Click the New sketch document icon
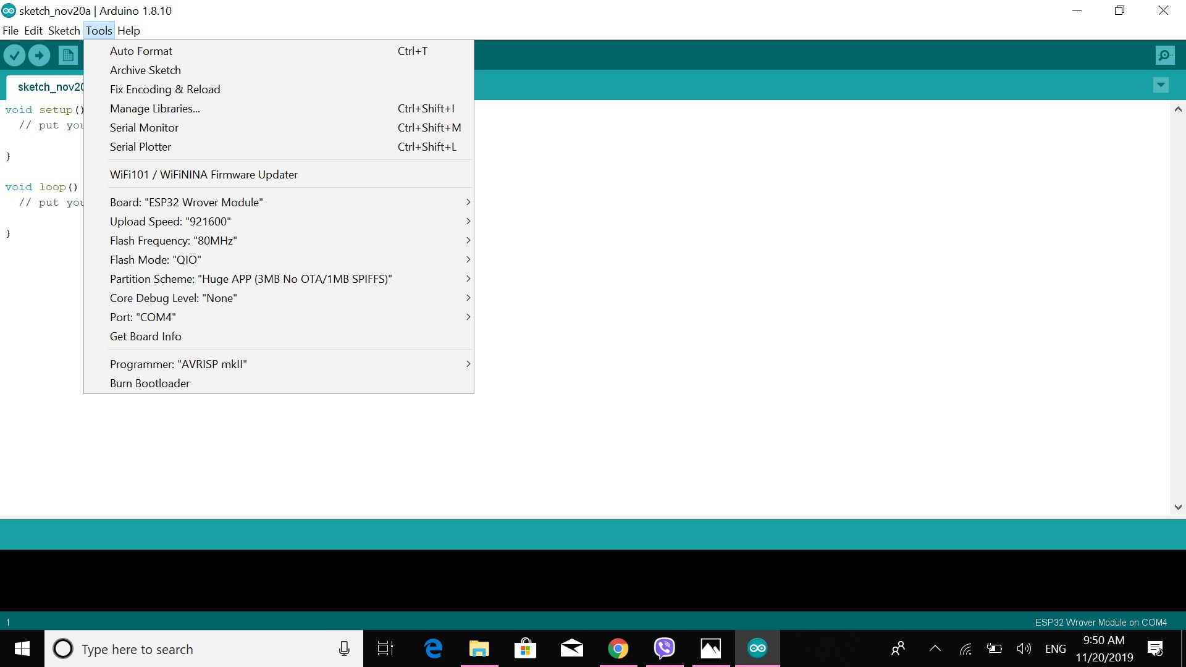 69,56
